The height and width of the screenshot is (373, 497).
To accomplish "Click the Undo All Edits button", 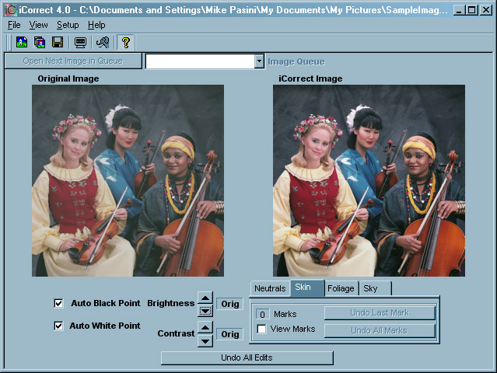I will click(x=247, y=357).
